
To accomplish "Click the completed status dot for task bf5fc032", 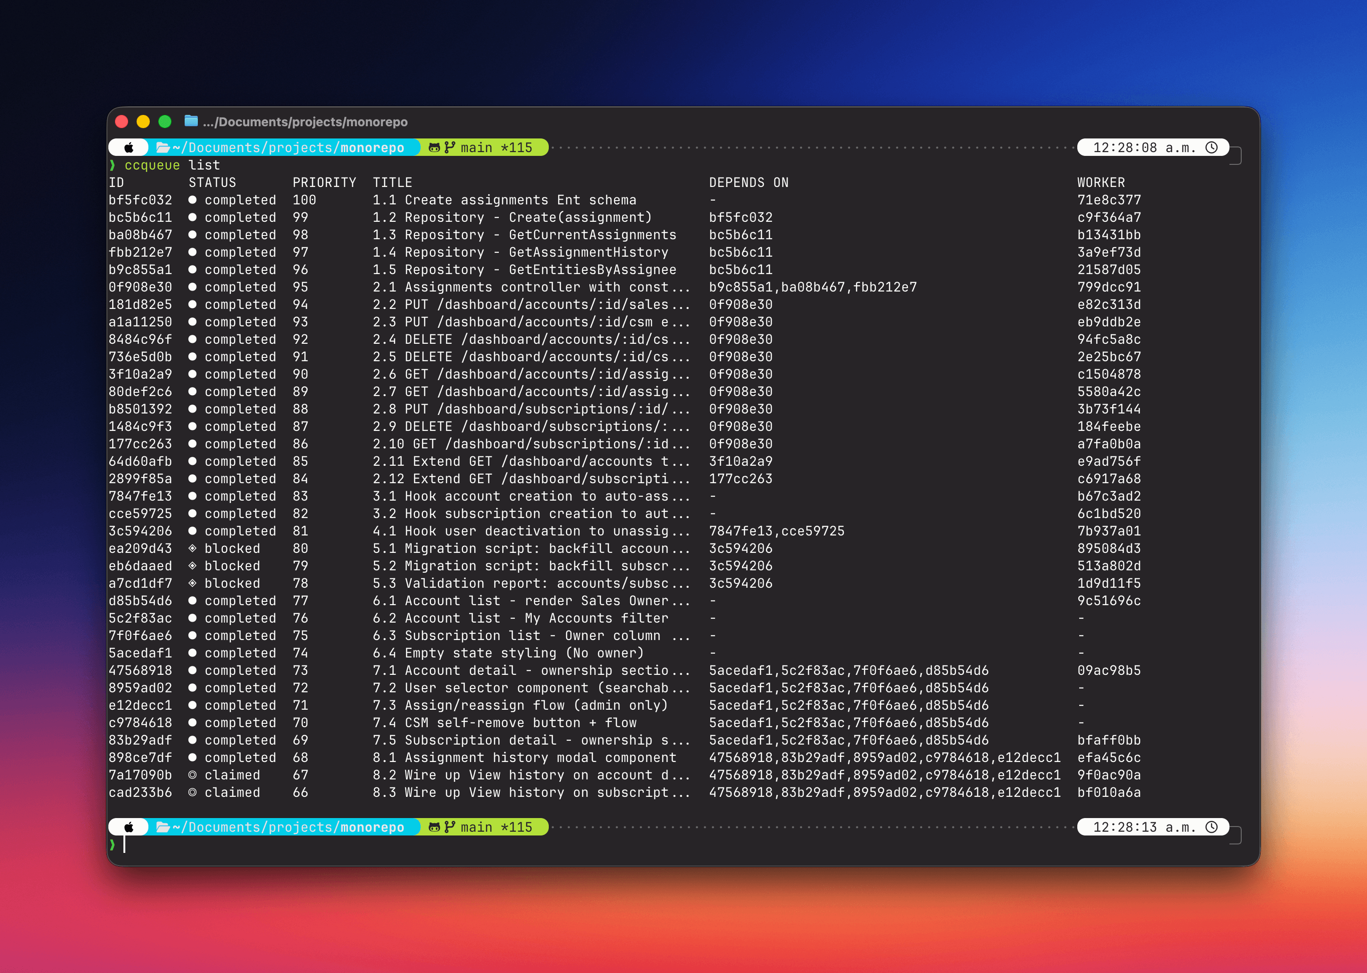I will (x=192, y=200).
